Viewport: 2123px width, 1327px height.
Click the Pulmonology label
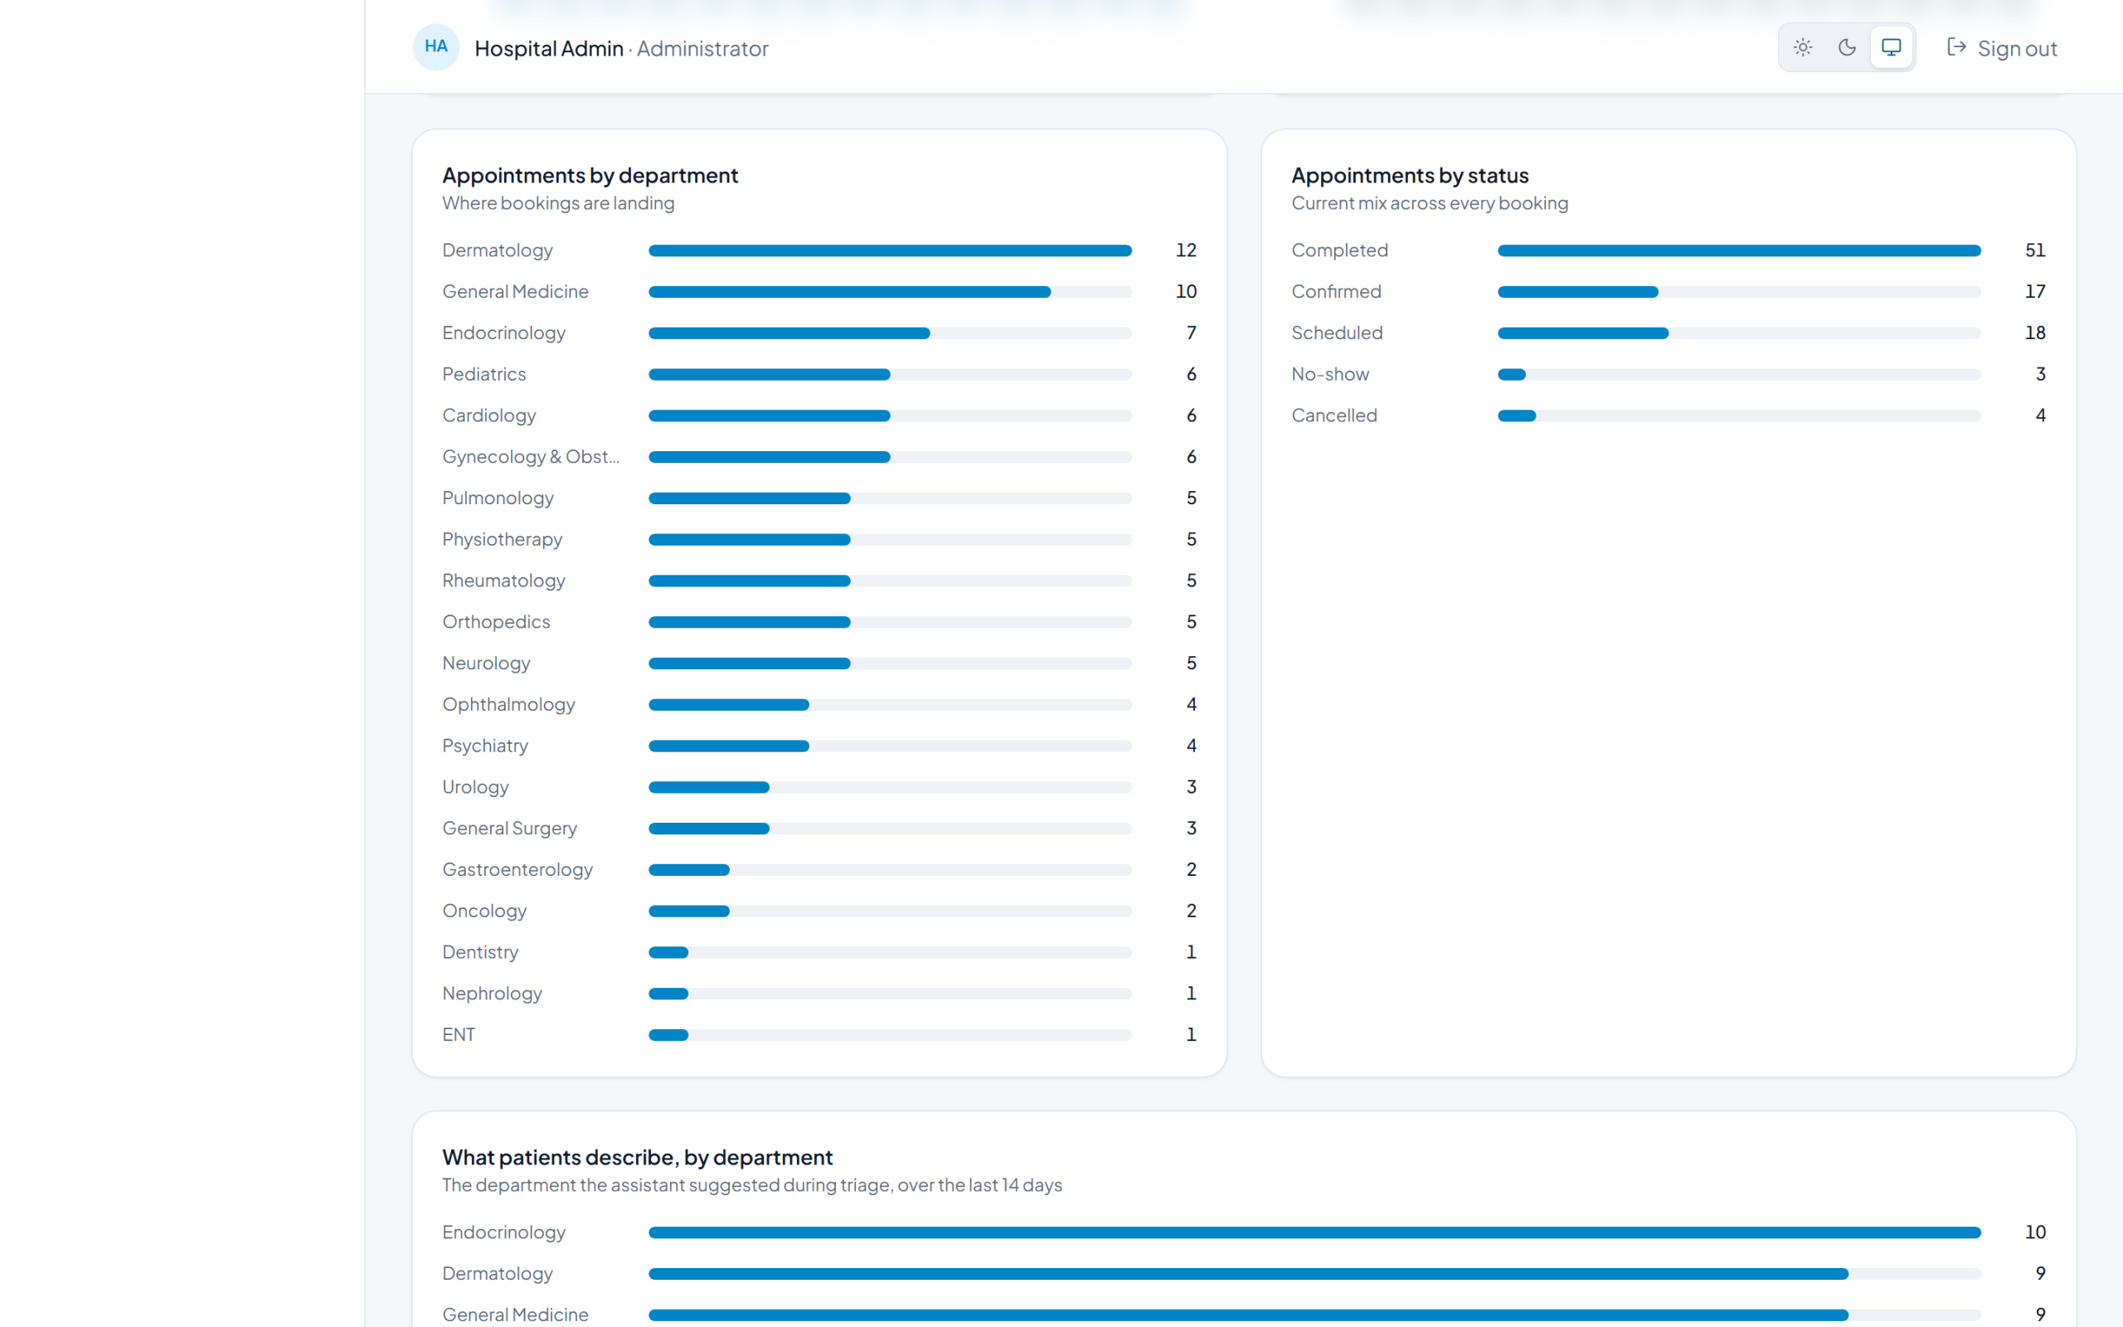498,498
